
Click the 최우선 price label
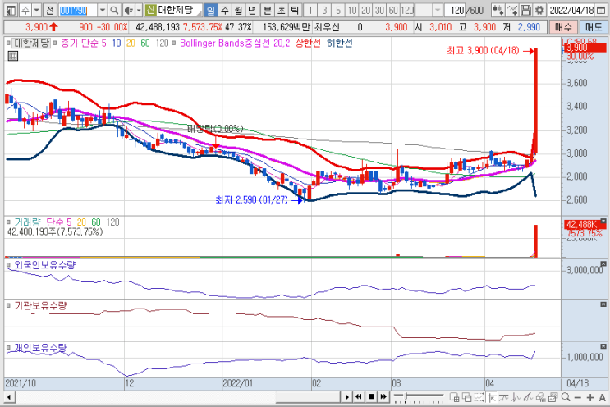click(x=327, y=27)
